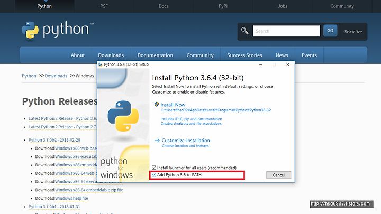Click the Python Releases heading text

coord(59,101)
